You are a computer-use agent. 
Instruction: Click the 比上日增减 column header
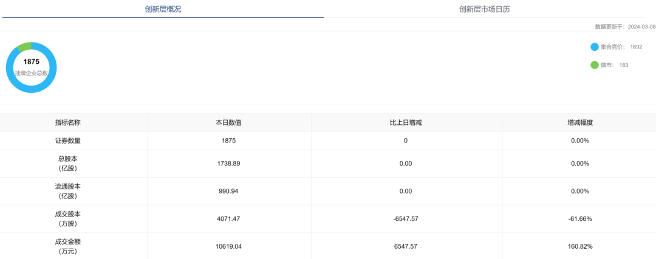click(406, 123)
